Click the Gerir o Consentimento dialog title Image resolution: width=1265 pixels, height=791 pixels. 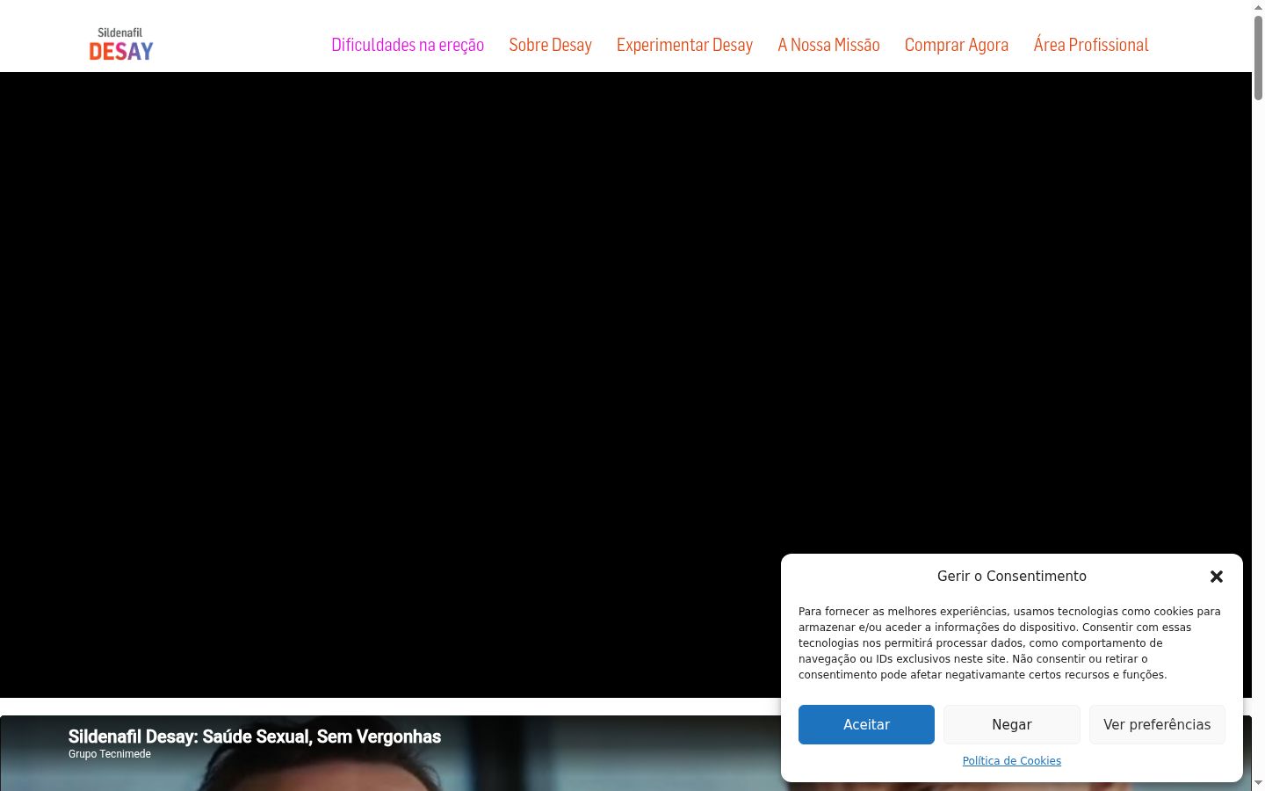click(x=1012, y=577)
